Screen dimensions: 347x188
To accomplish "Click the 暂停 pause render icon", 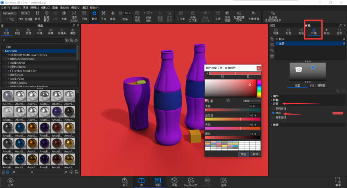I will [x=37, y=16].
